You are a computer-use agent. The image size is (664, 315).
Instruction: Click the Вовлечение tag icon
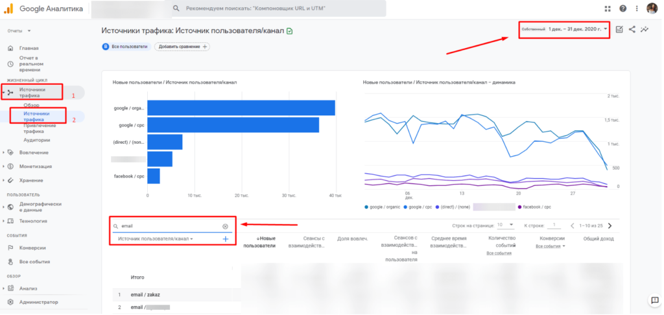(10, 152)
